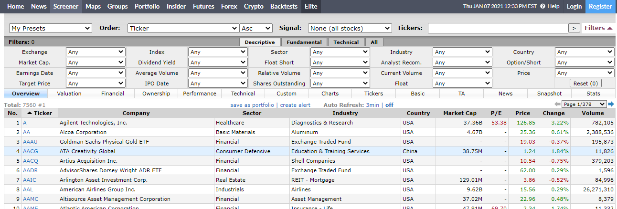Open the Insider menu item
This screenshot has width=617, height=209.
coord(176,6)
